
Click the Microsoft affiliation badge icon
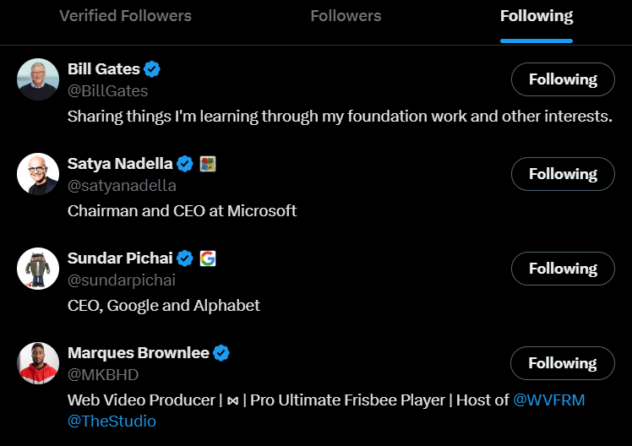click(208, 164)
